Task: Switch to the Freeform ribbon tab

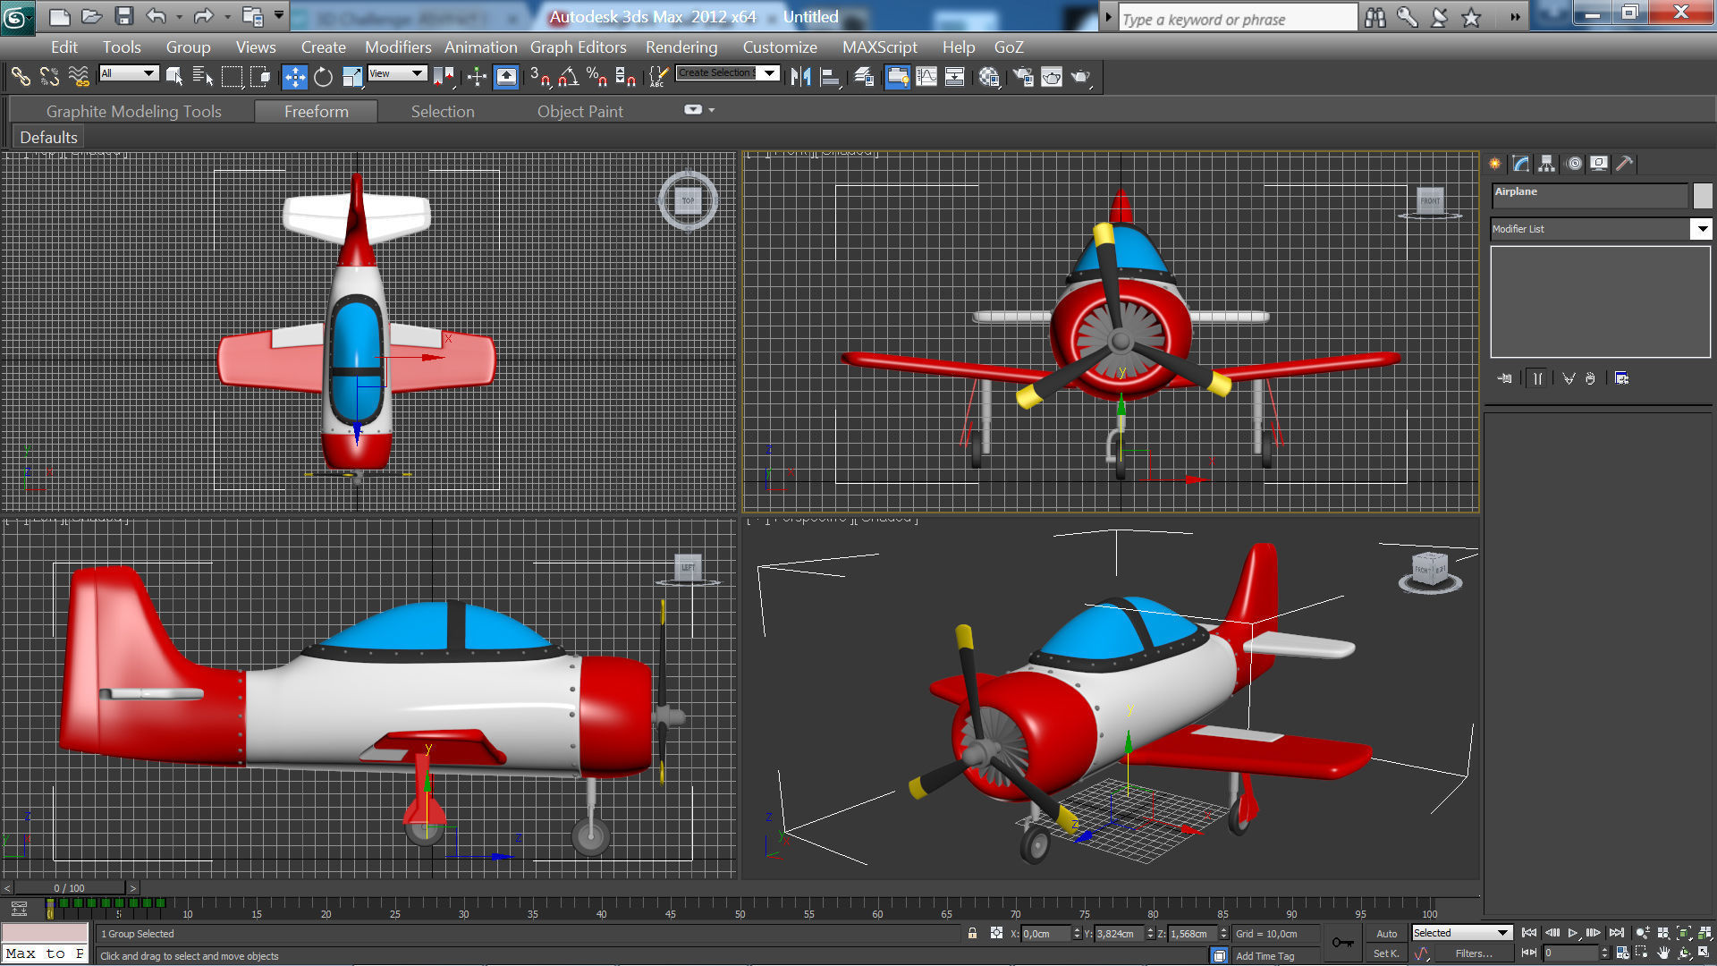Action: coord(317,111)
